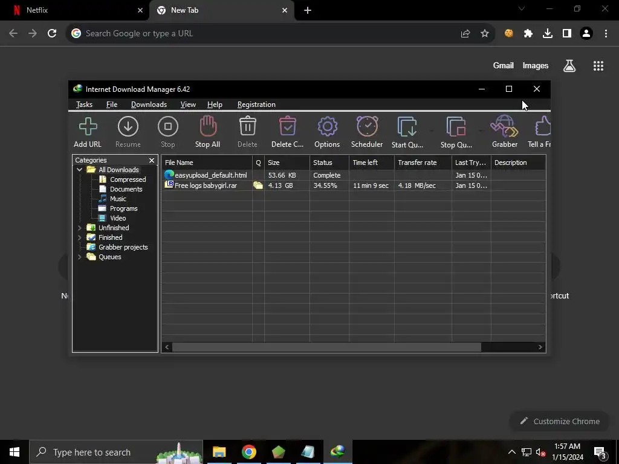619x464 pixels.
Task: Click the horizontal scrollbar left arrow
Action: pos(167,347)
